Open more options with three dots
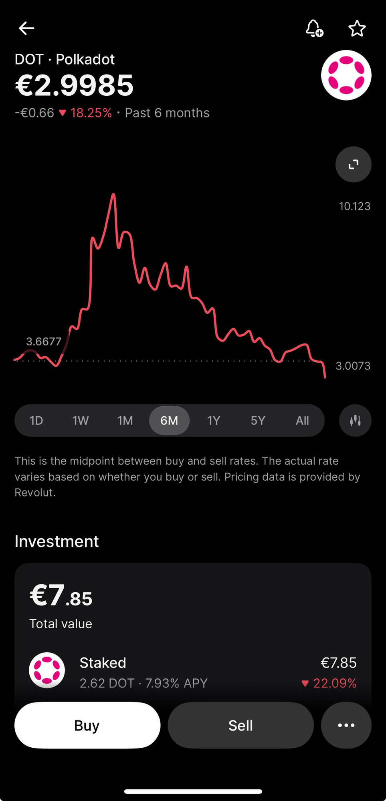386x801 pixels. coord(346,725)
